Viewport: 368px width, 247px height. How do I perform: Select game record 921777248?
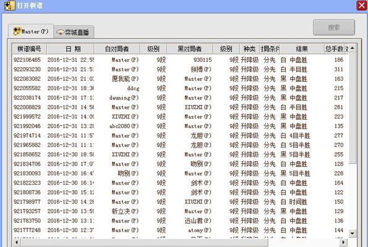(x=180, y=230)
